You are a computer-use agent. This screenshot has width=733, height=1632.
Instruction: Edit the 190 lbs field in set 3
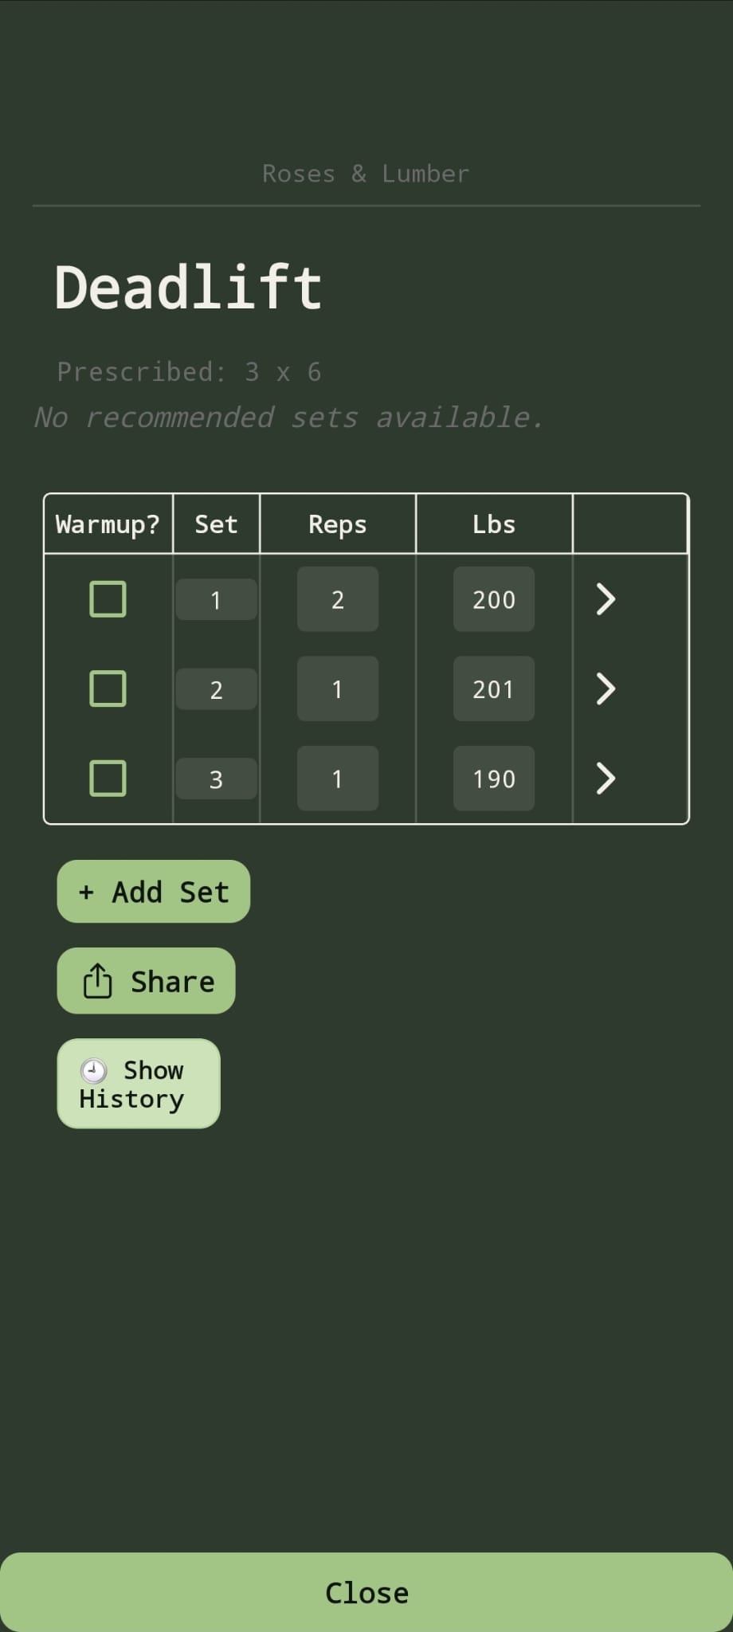coord(494,779)
